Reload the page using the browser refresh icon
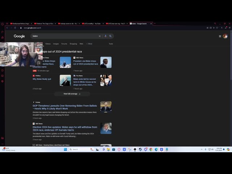 pyautogui.click(x=15, y=28)
